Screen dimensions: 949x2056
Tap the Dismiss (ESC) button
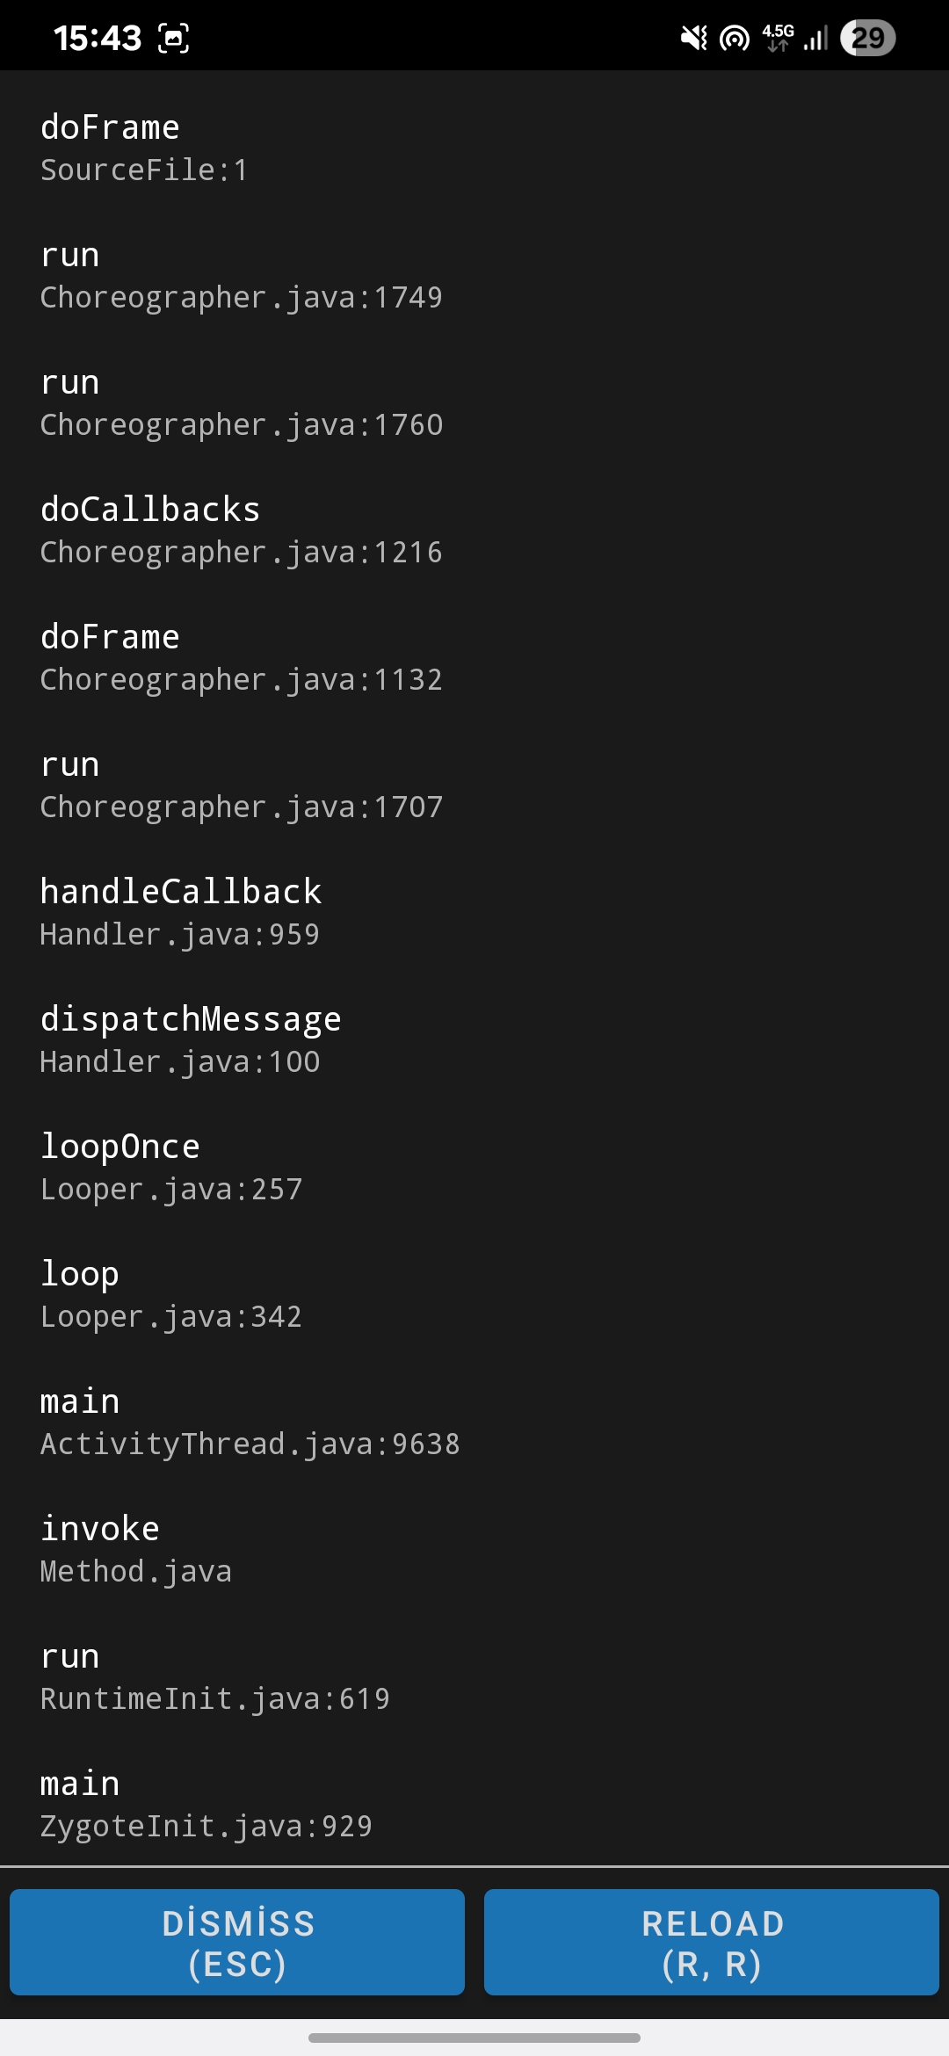[x=237, y=1942]
